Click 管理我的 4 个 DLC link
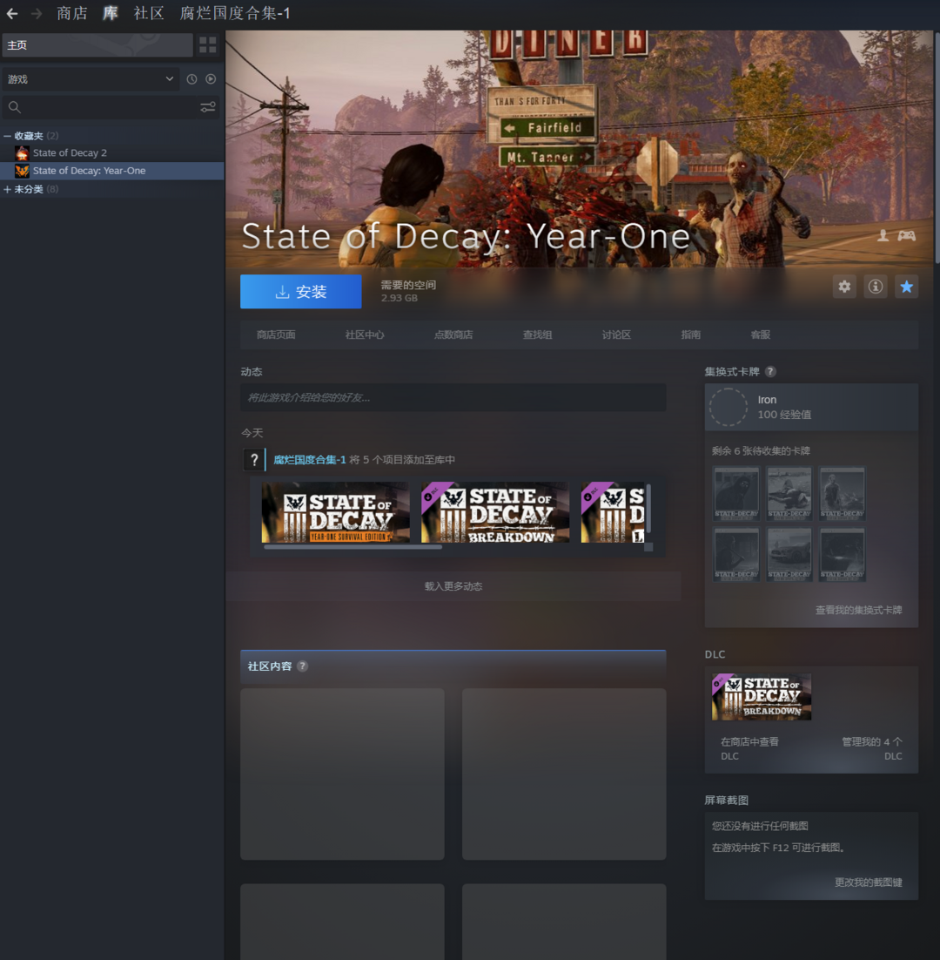Viewport: 940px width, 960px height. [x=871, y=748]
